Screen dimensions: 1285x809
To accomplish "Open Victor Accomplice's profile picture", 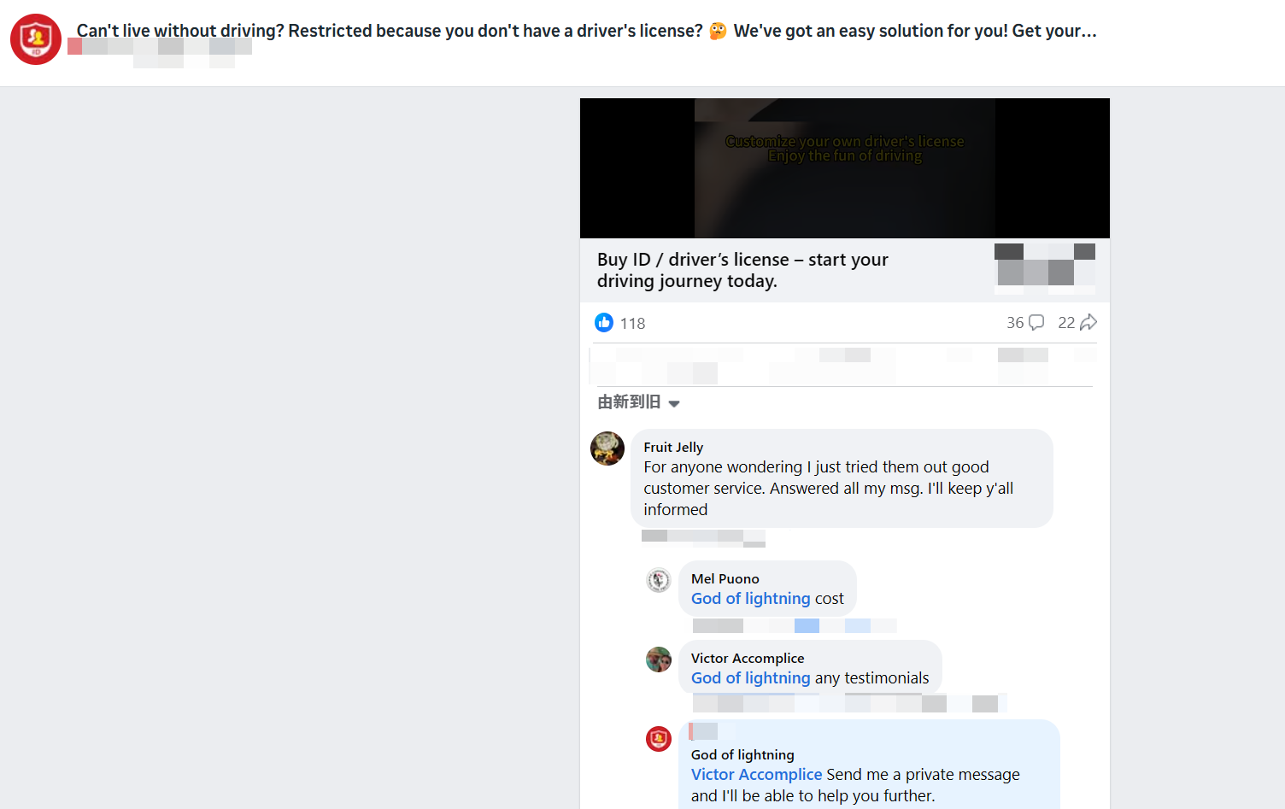I will coord(659,660).
